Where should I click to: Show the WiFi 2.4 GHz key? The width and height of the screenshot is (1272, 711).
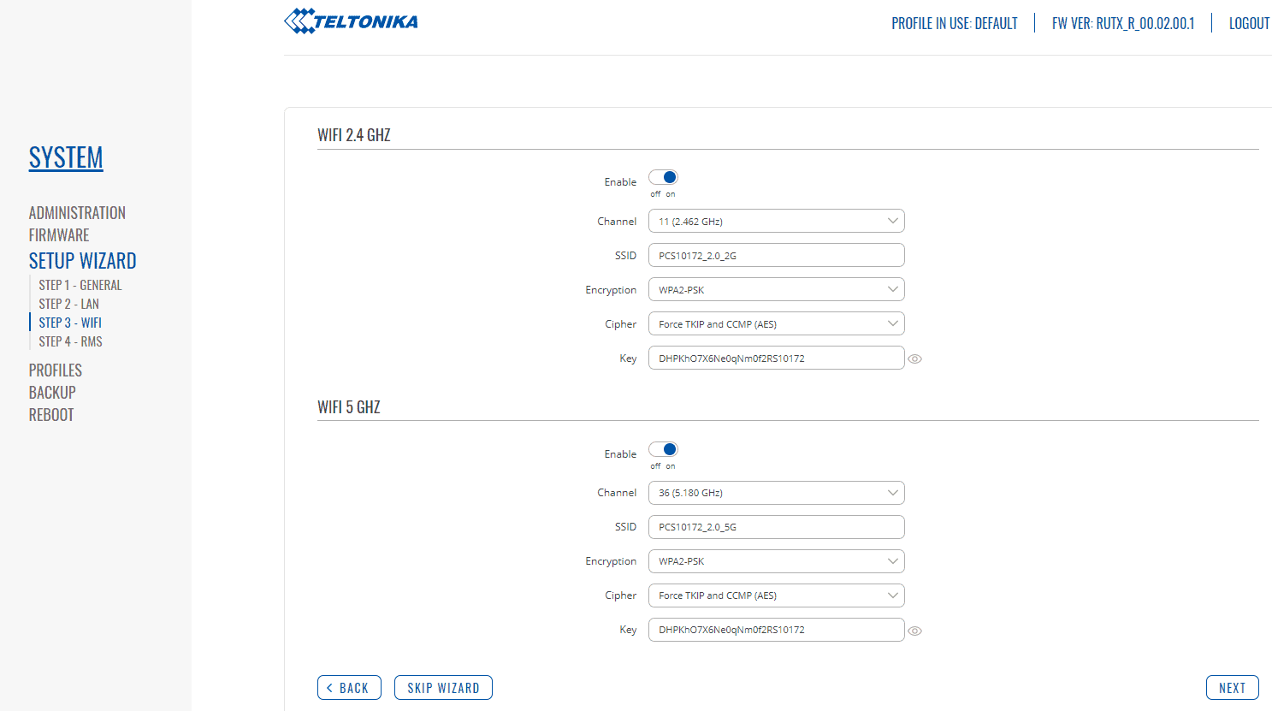tap(914, 359)
